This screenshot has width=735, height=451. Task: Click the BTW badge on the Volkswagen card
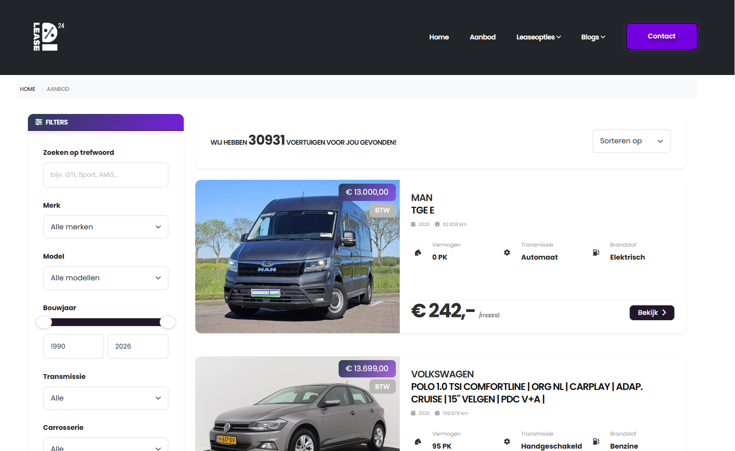click(x=382, y=387)
